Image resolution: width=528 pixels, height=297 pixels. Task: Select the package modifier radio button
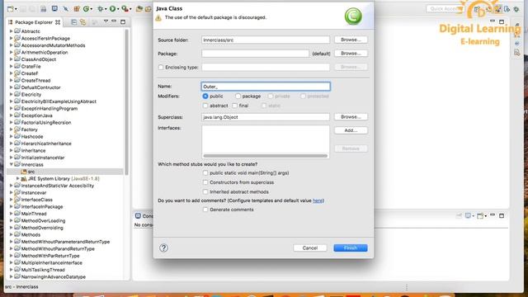tap(238, 97)
